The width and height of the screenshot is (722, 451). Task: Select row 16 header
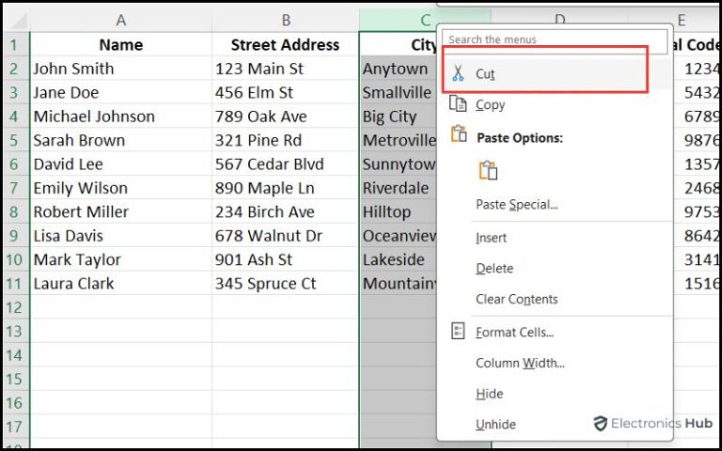[15, 403]
